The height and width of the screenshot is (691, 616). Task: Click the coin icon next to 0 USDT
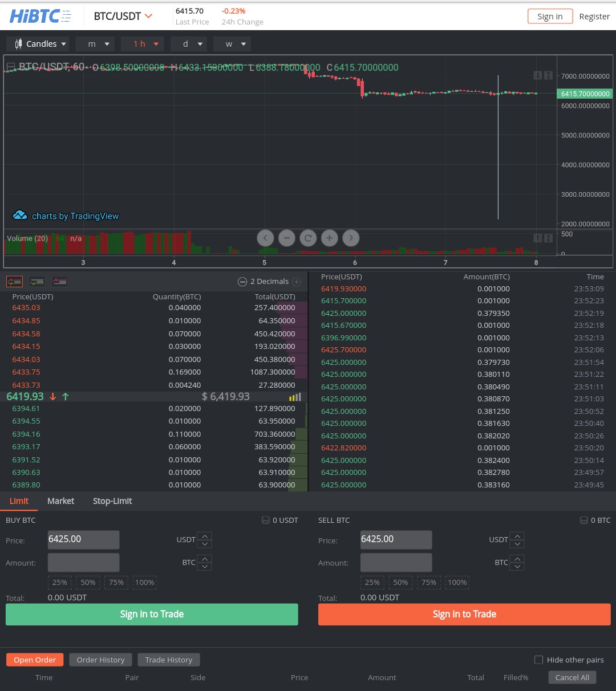coord(266,520)
